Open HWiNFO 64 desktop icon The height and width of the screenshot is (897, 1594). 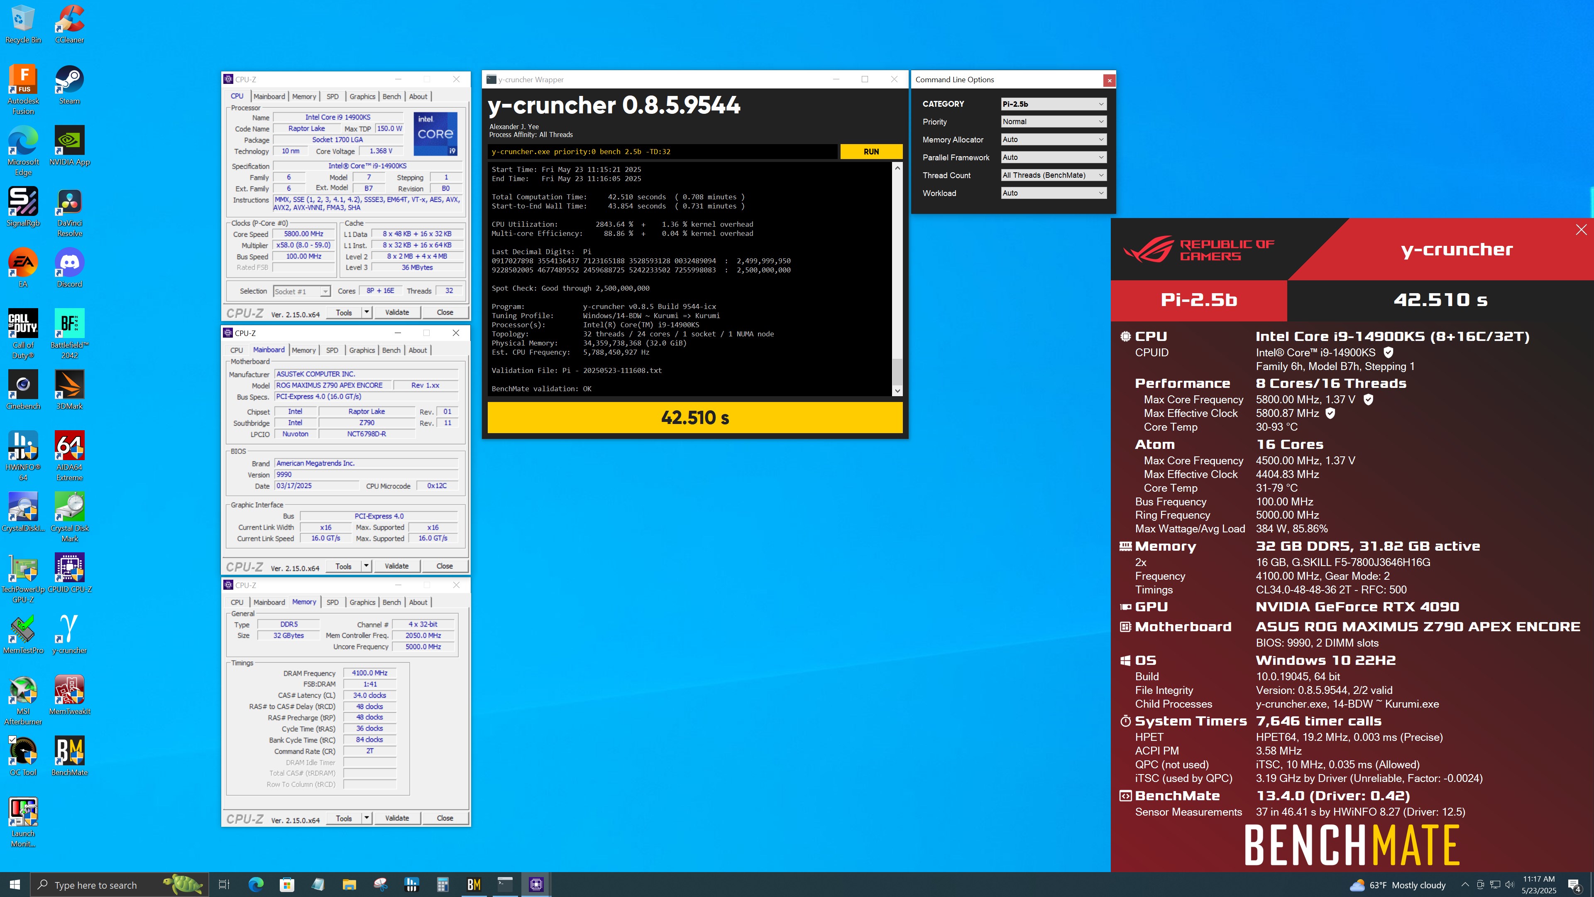click(x=23, y=456)
